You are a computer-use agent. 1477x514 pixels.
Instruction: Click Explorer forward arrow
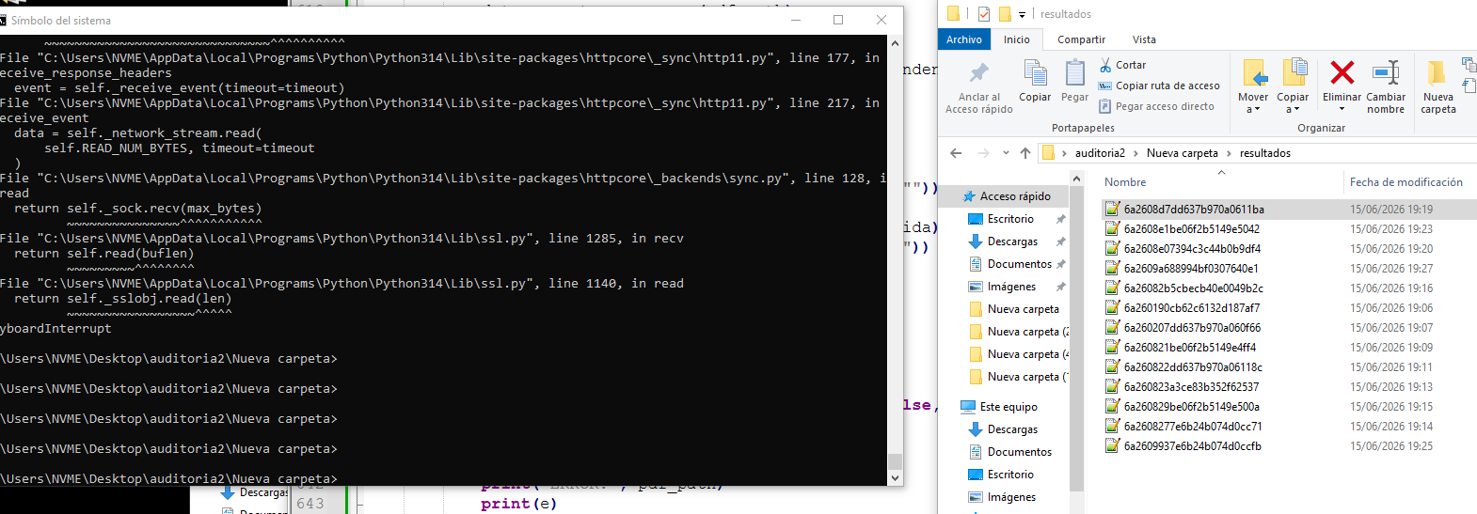pyautogui.click(x=983, y=153)
